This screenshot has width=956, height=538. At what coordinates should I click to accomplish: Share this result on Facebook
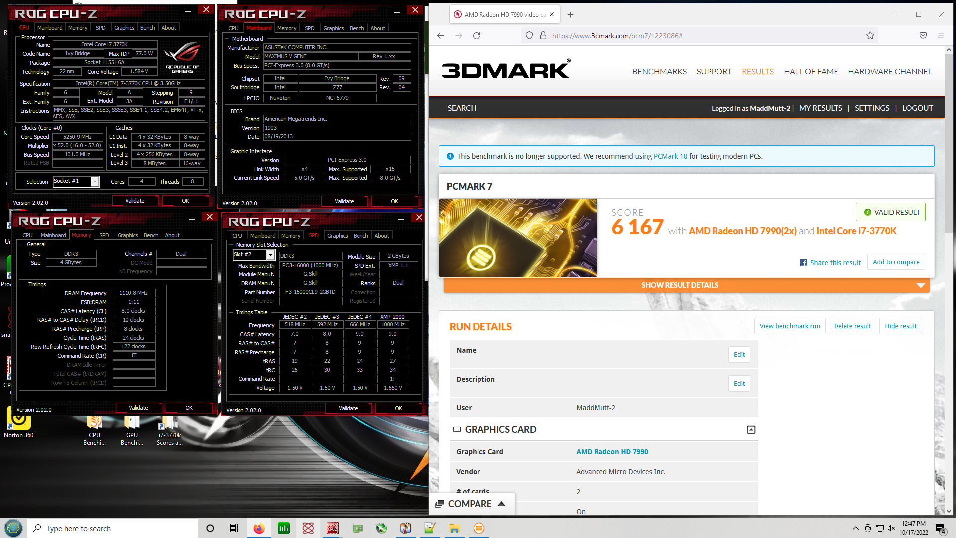[830, 263]
